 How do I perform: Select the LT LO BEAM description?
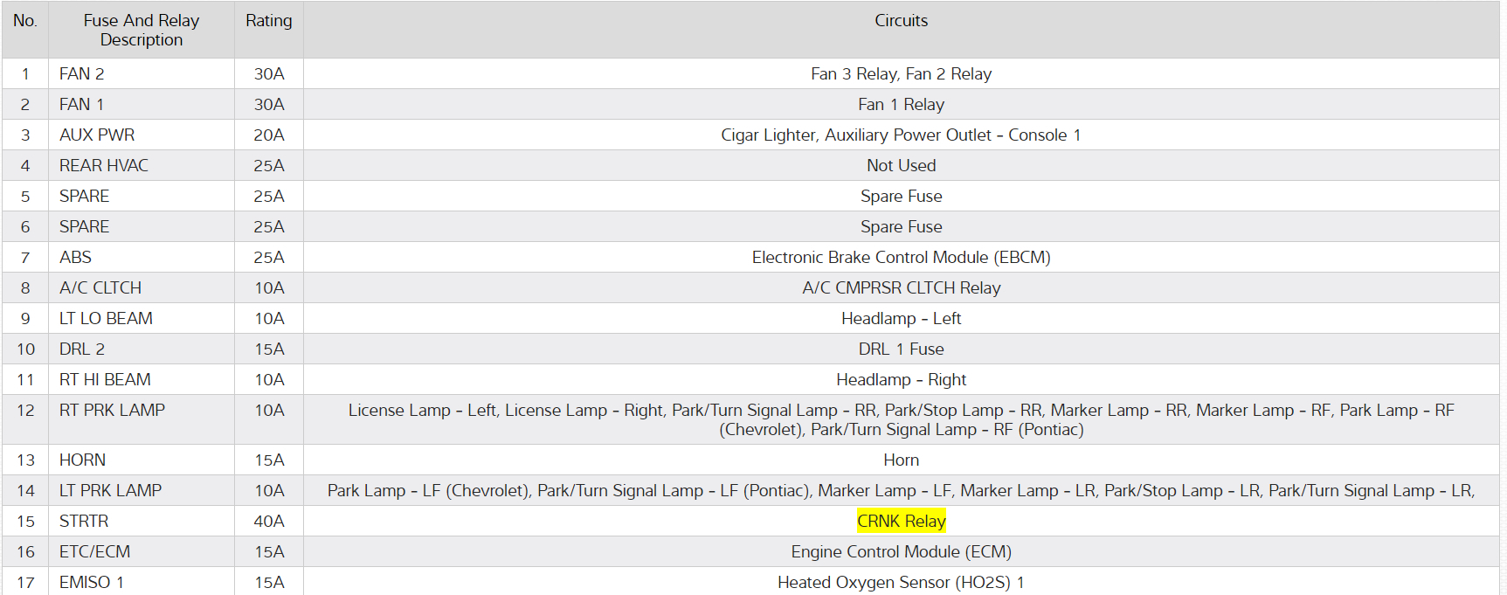pos(106,318)
